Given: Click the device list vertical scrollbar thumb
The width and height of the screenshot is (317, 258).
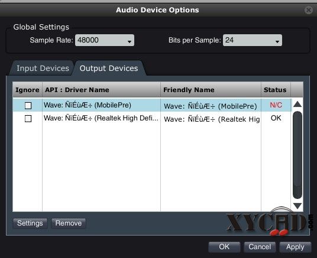Looking at the screenshot, I should coord(297,155).
